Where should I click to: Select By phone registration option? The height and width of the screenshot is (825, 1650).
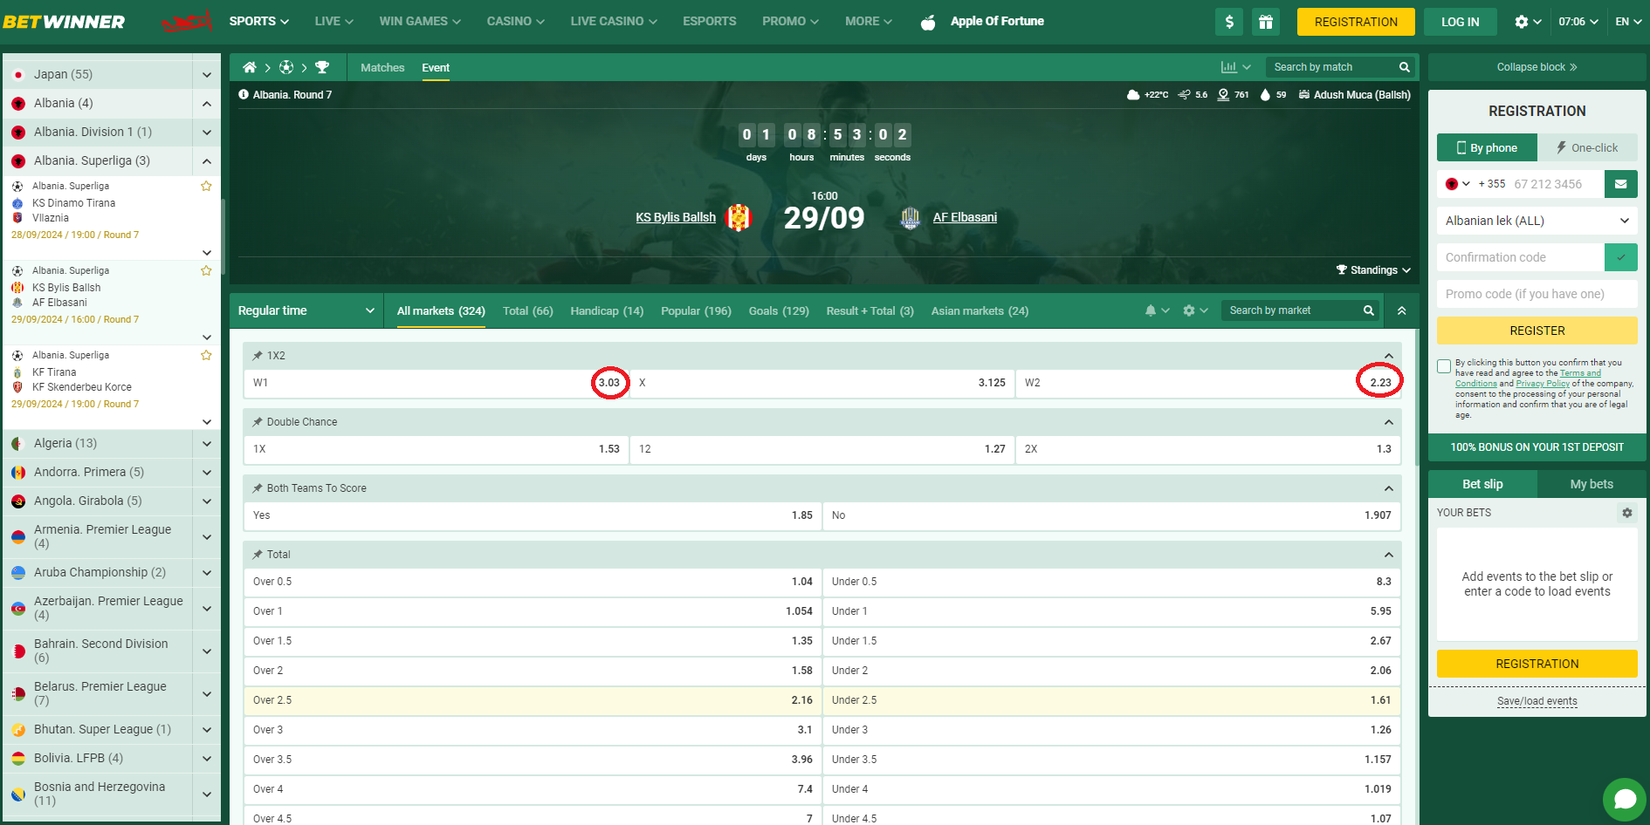tap(1488, 148)
